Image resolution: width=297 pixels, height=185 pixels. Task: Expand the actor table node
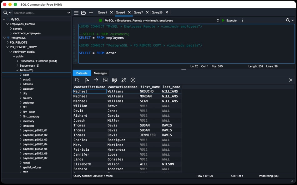coord(21,75)
